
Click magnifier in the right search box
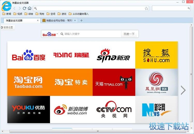click(189, 8)
